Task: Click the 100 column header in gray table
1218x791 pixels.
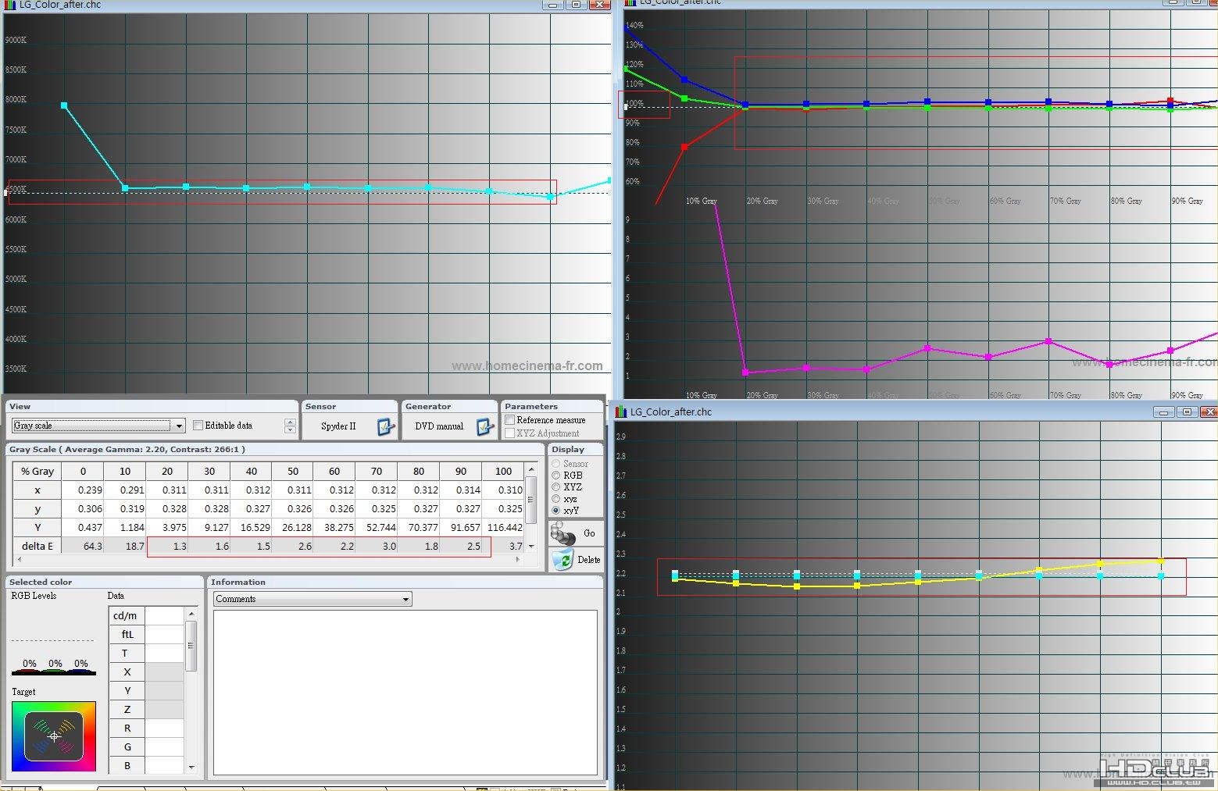Action: 504,471
